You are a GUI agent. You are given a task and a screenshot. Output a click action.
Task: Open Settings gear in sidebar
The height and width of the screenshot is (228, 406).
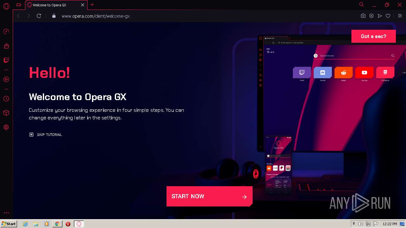pos(6,127)
